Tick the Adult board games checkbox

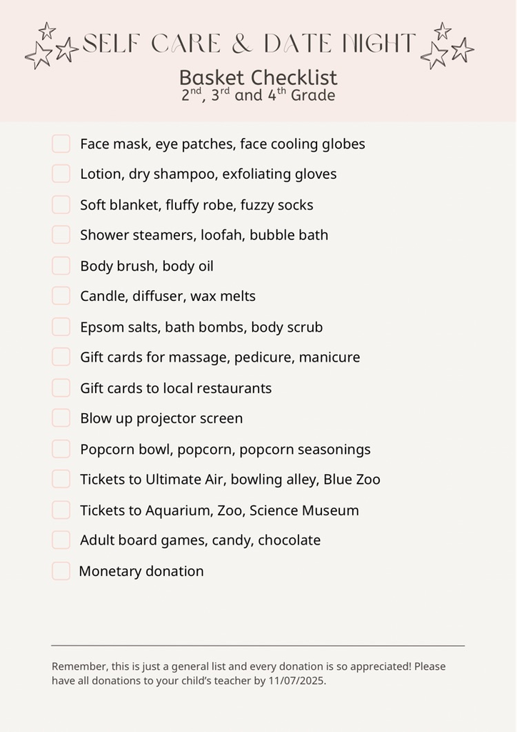coord(61,540)
